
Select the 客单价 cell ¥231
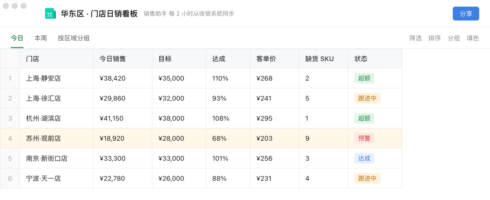coord(274,178)
